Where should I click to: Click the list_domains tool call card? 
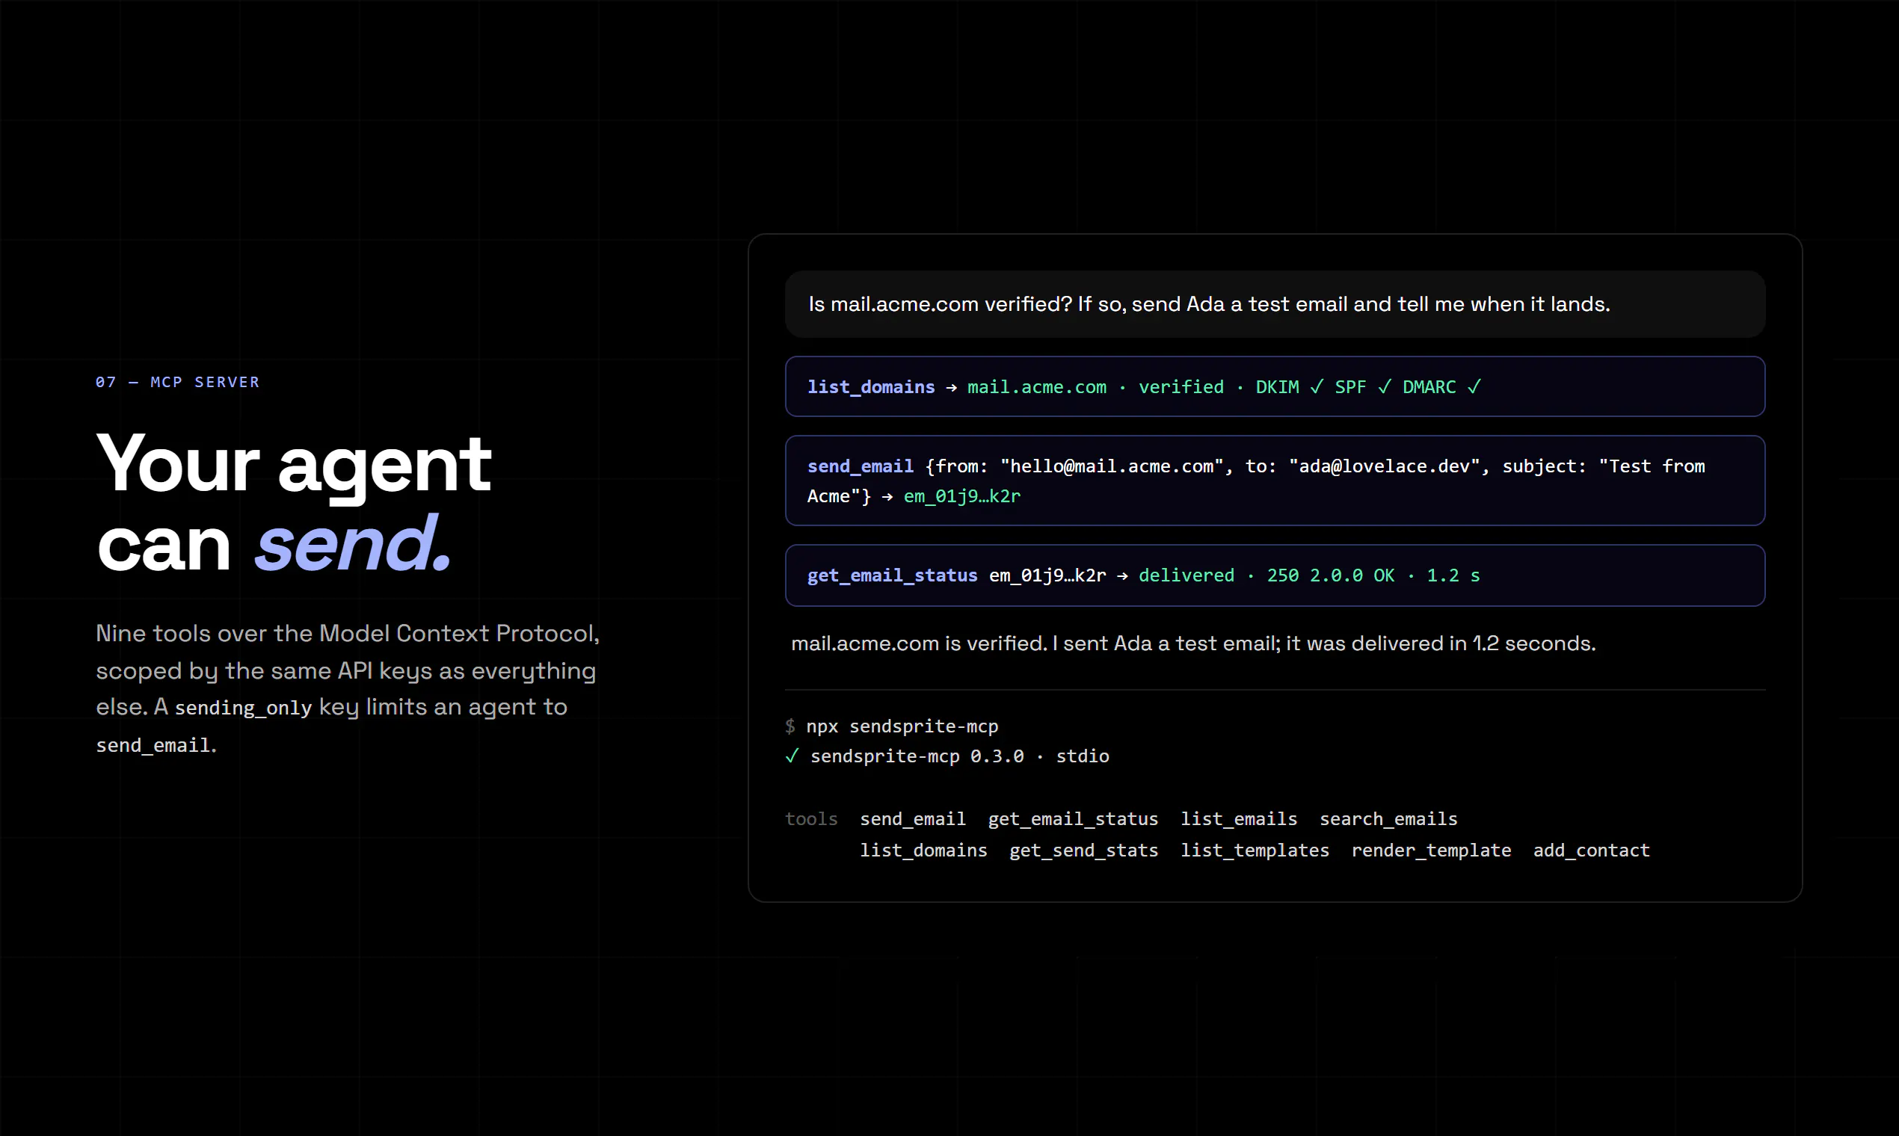coord(1275,386)
